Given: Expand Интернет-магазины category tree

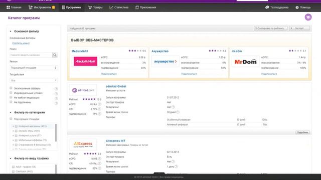Looking at the screenshot, I should point(13,126).
